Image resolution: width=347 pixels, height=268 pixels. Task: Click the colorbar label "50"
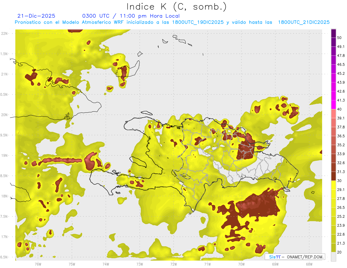(339, 38)
